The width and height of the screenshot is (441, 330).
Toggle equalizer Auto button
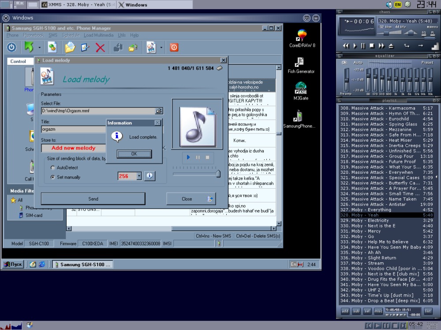[358, 62]
